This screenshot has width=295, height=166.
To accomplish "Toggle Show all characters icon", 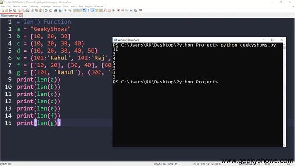I will click(88, 10).
